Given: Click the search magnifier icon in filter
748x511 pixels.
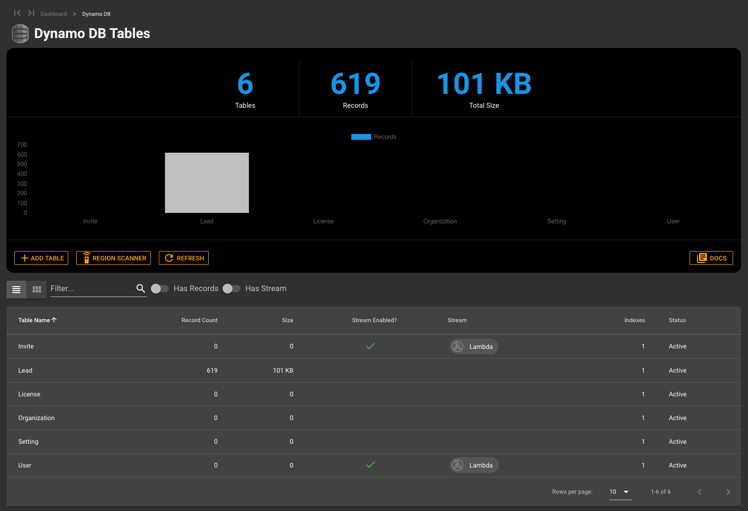Looking at the screenshot, I should click(x=140, y=288).
